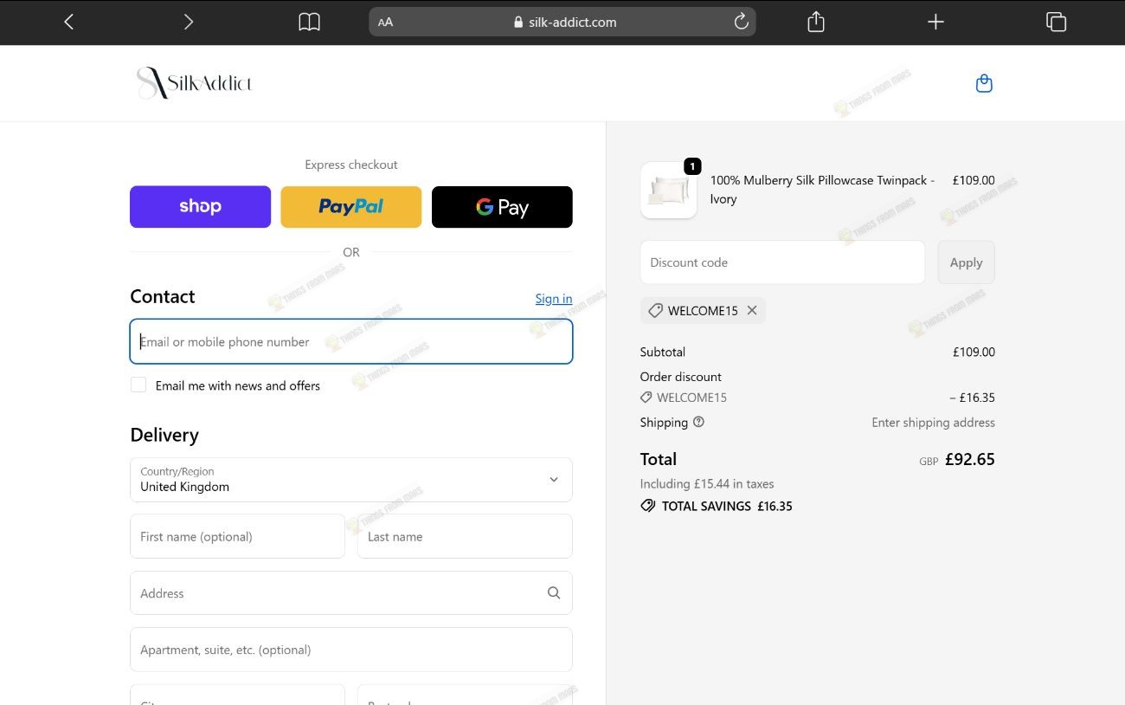Screen dimensions: 1125x705
Task: Click the Subtotal amount £109.00
Action: 974,352
